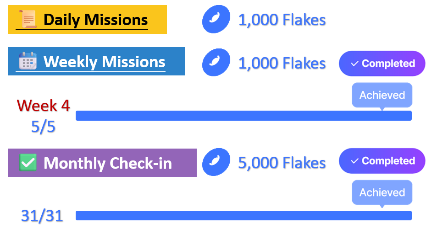Image resolution: width=437 pixels, height=240 pixels.
Task: Click the green checkmark icon beside Monthly Check-in
Action: pyautogui.click(x=28, y=162)
